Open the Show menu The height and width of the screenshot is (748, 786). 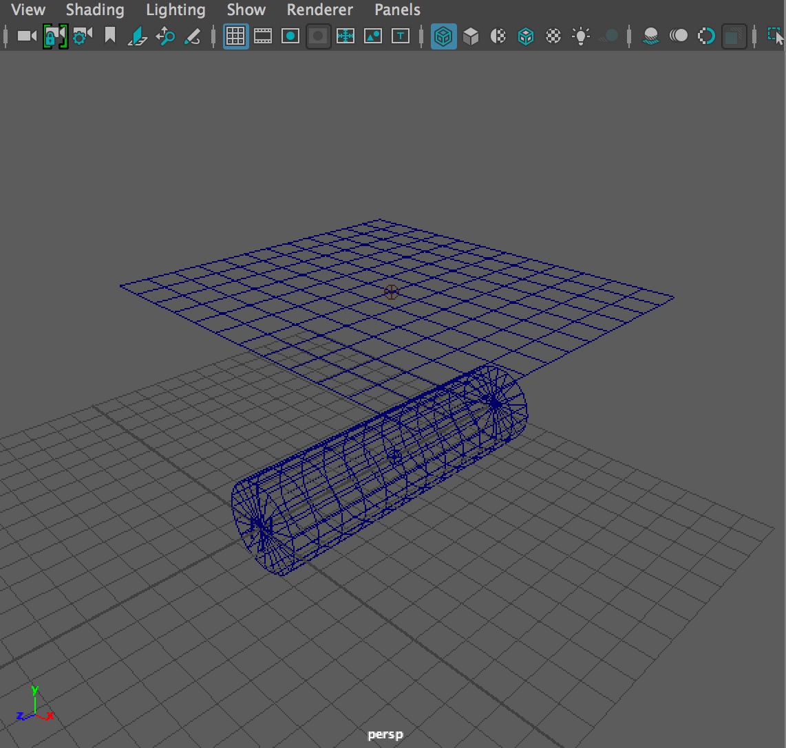pos(246,10)
